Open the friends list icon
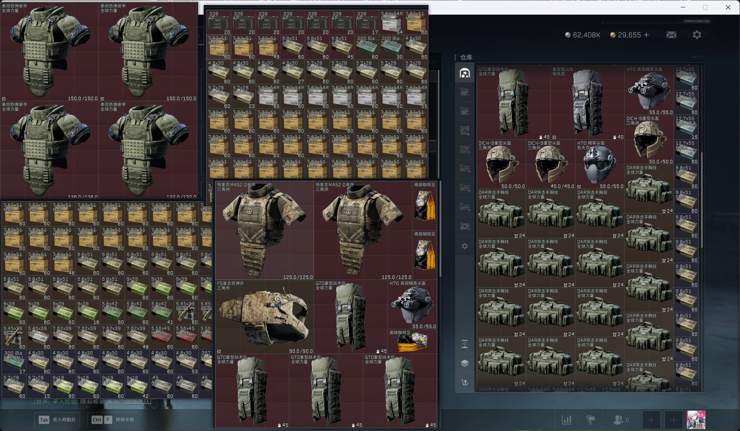This screenshot has height=431, width=740. pos(618,420)
